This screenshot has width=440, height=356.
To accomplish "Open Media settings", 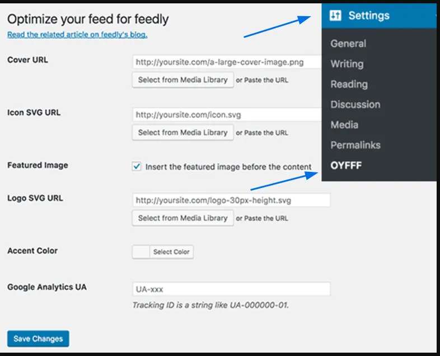I will coord(344,125).
